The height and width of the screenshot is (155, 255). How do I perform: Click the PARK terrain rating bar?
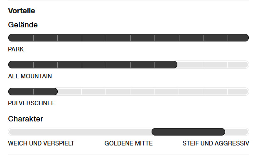(128, 38)
